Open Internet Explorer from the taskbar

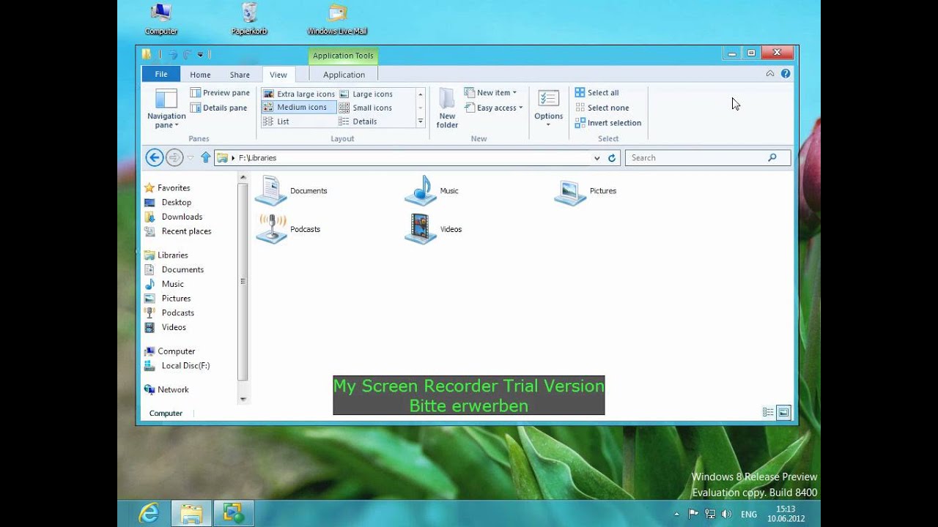(x=149, y=513)
